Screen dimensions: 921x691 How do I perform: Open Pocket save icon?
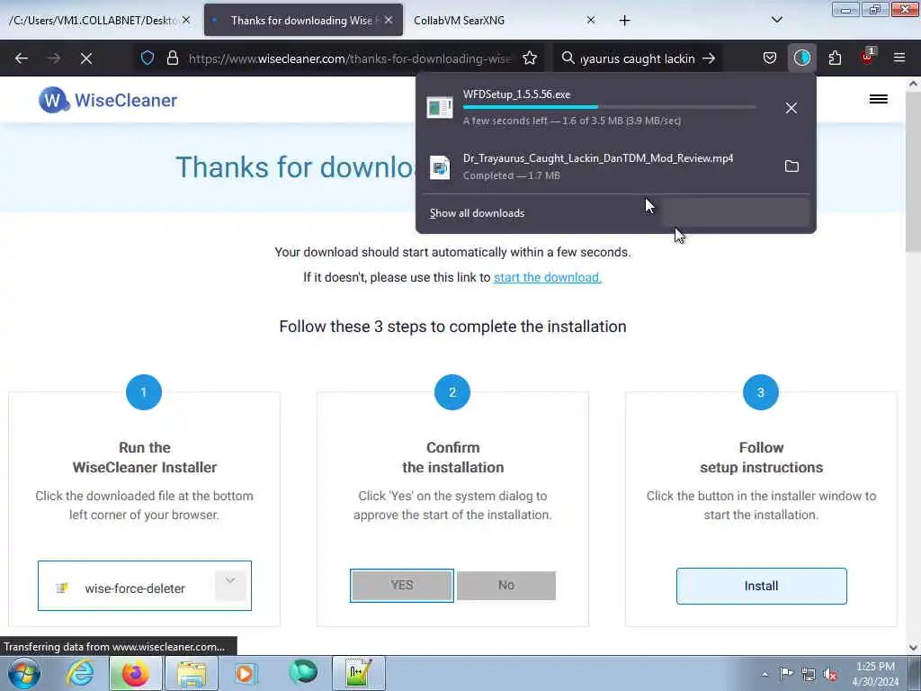[770, 58]
